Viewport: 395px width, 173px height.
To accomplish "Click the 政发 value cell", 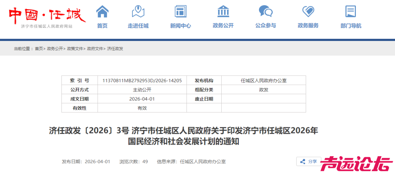I will pos(264,90).
